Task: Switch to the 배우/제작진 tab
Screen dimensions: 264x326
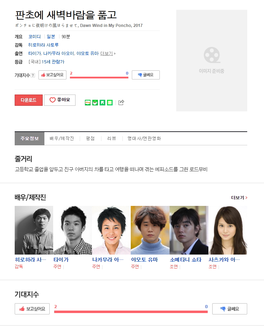Action: coord(62,138)
